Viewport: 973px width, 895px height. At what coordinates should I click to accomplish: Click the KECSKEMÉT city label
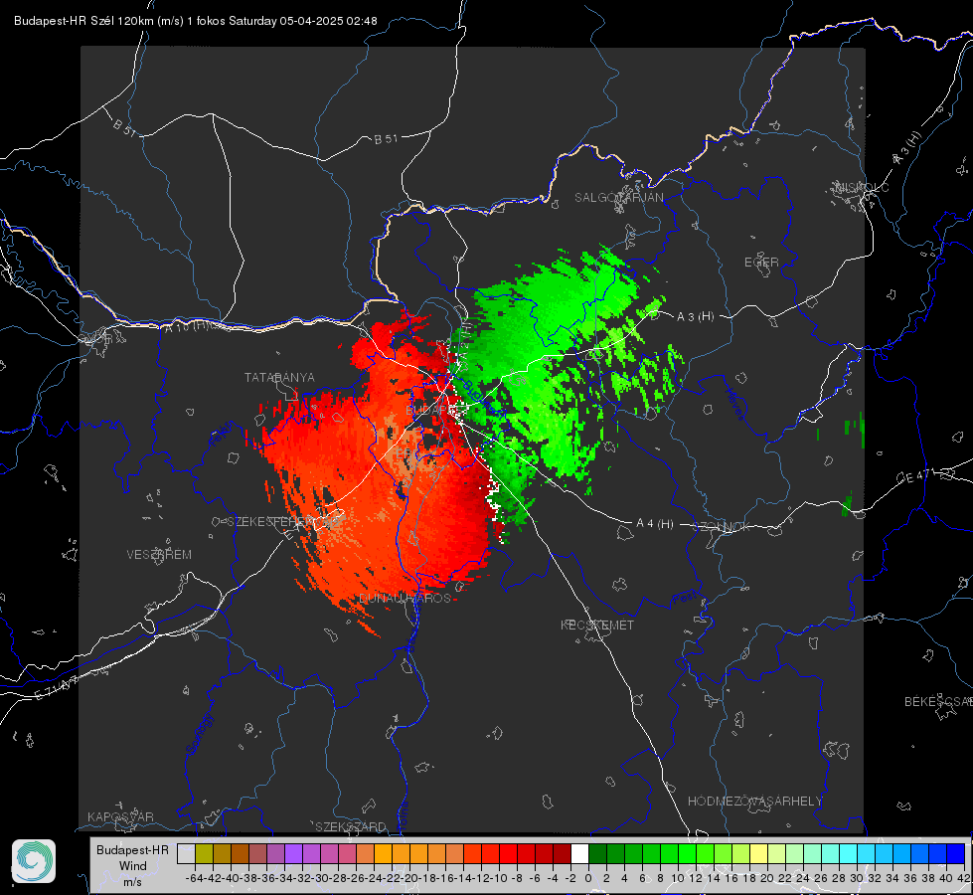[597, 626]
